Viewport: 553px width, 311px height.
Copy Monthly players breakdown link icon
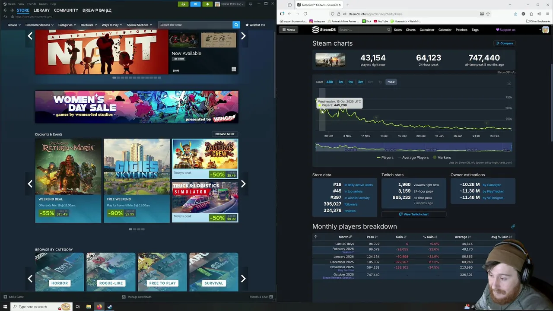[513, 226]
